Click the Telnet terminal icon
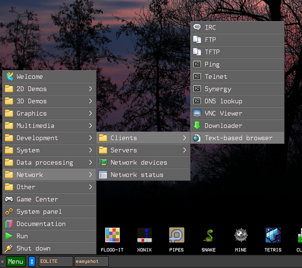 pyautogui.click(x=197, y=76)
